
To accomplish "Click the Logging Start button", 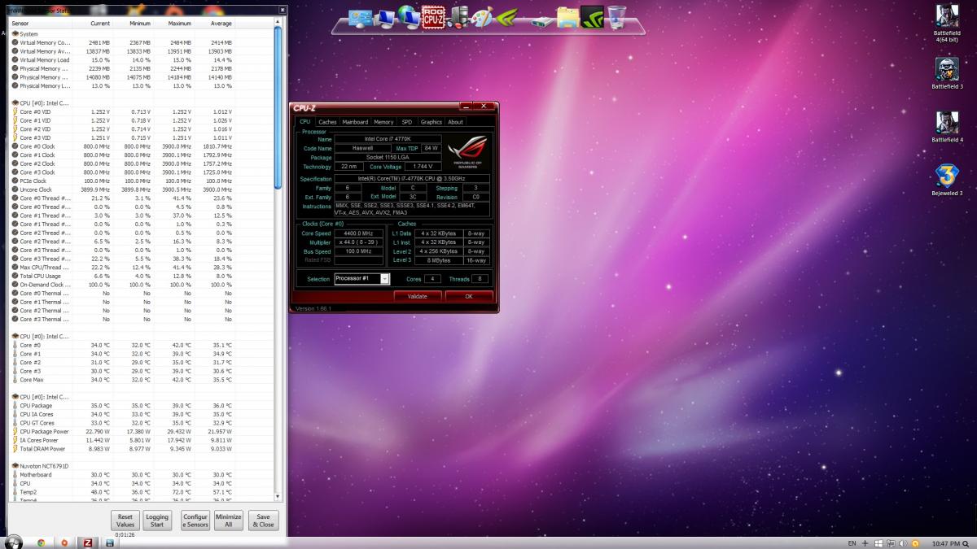I will (x=156, y=521).
